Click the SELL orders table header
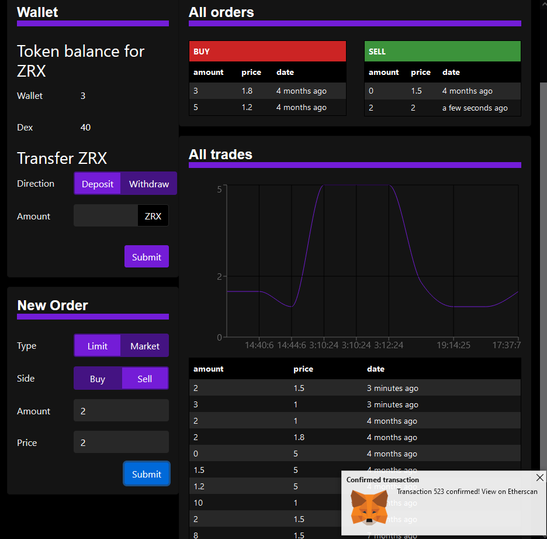This screenshot has height=539, width=547. click(442, 52)
